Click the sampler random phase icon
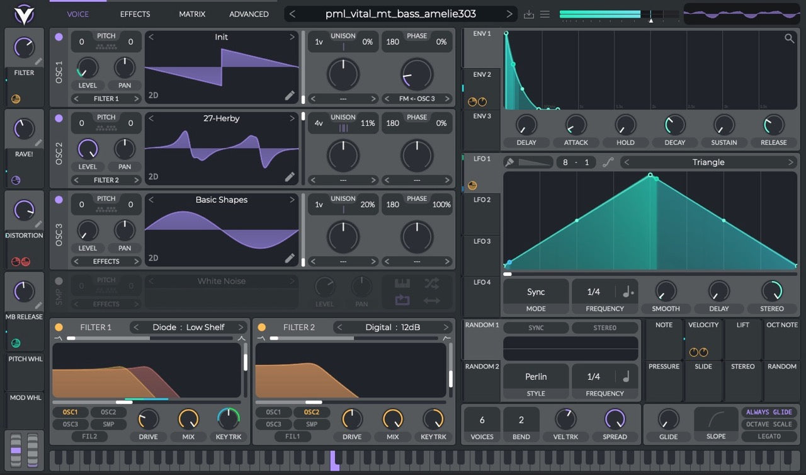The image size is (806, 475). point(432,283)
